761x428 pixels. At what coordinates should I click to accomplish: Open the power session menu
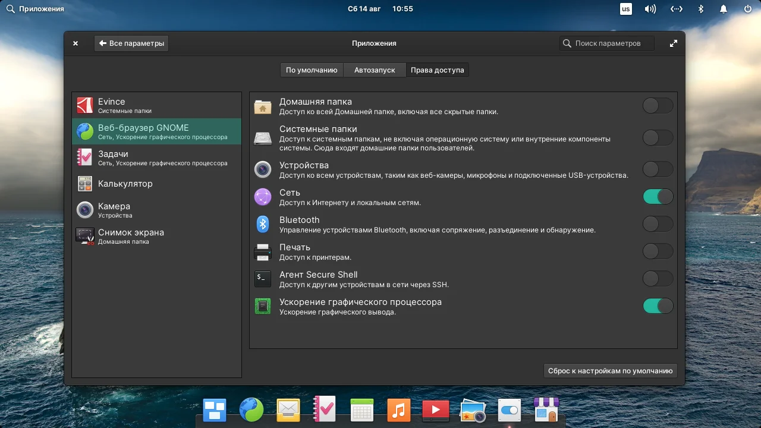tap(747, 8)
